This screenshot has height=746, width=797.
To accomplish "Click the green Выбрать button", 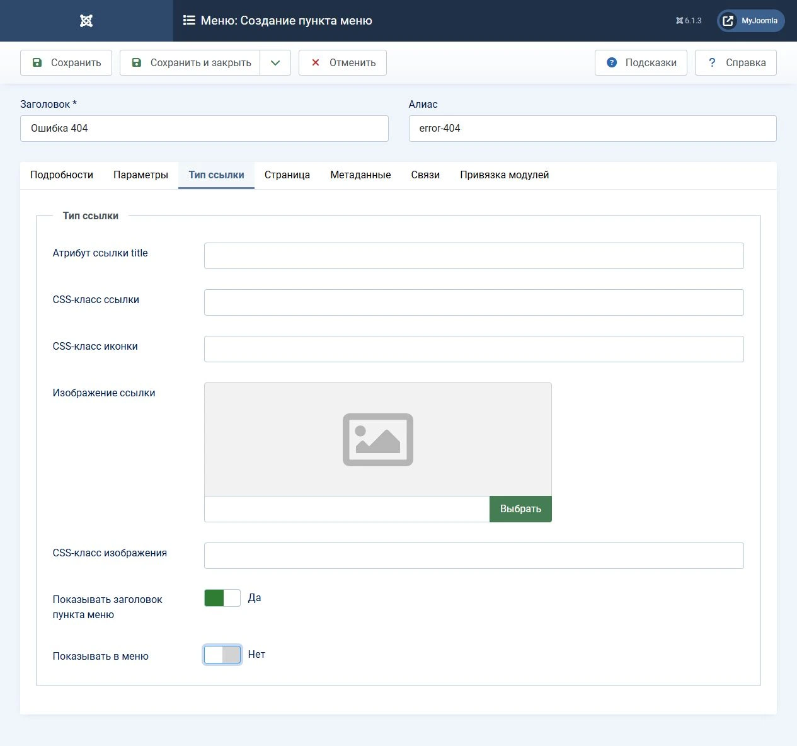I will click(x=520, y=509).
